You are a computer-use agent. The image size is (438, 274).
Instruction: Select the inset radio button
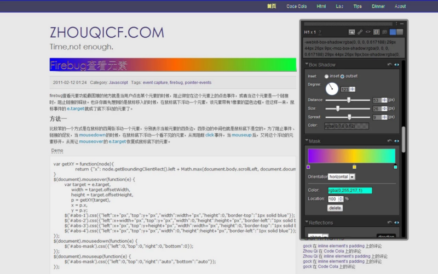(x=326, y=76)
